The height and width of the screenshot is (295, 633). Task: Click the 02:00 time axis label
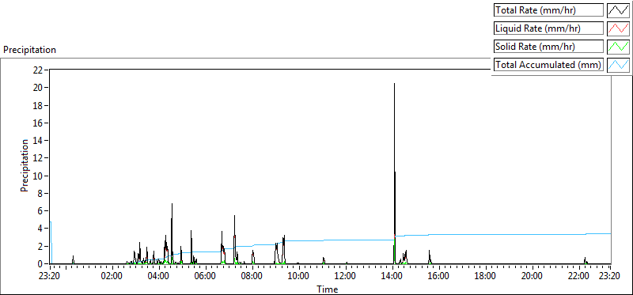pyautogui.click(x=112, y=276)
